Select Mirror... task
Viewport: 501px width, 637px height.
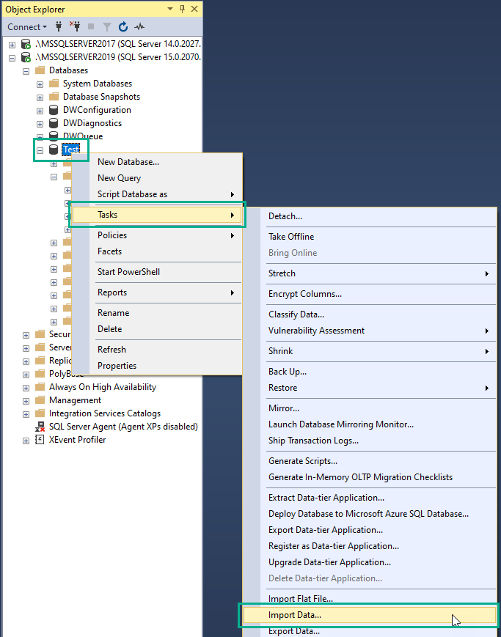pos(369,408)
